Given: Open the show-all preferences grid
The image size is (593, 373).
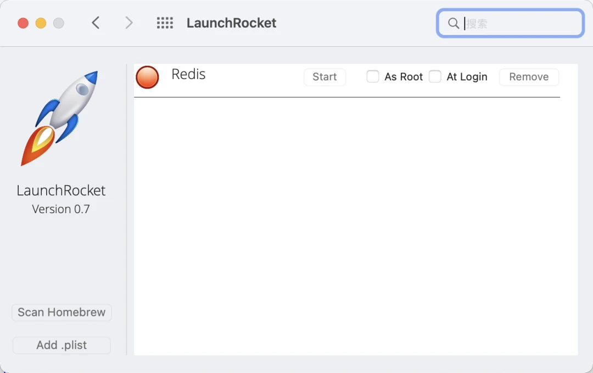Looking at the screenshot, I should point(165,23).
